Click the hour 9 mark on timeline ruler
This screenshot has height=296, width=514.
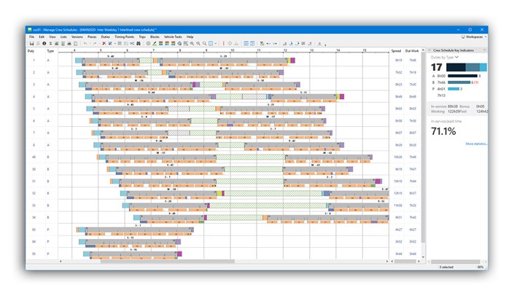tap(206, 50)
